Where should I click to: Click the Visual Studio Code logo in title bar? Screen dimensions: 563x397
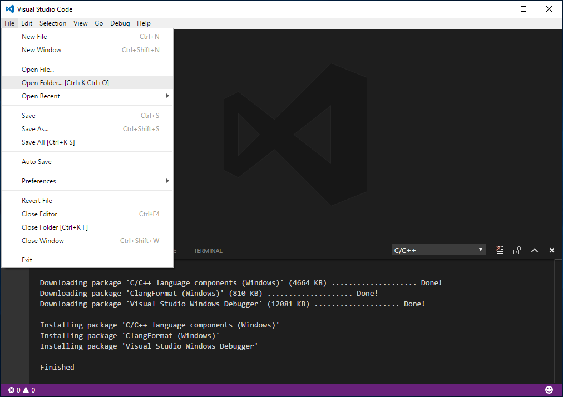[x=9, y=9]
